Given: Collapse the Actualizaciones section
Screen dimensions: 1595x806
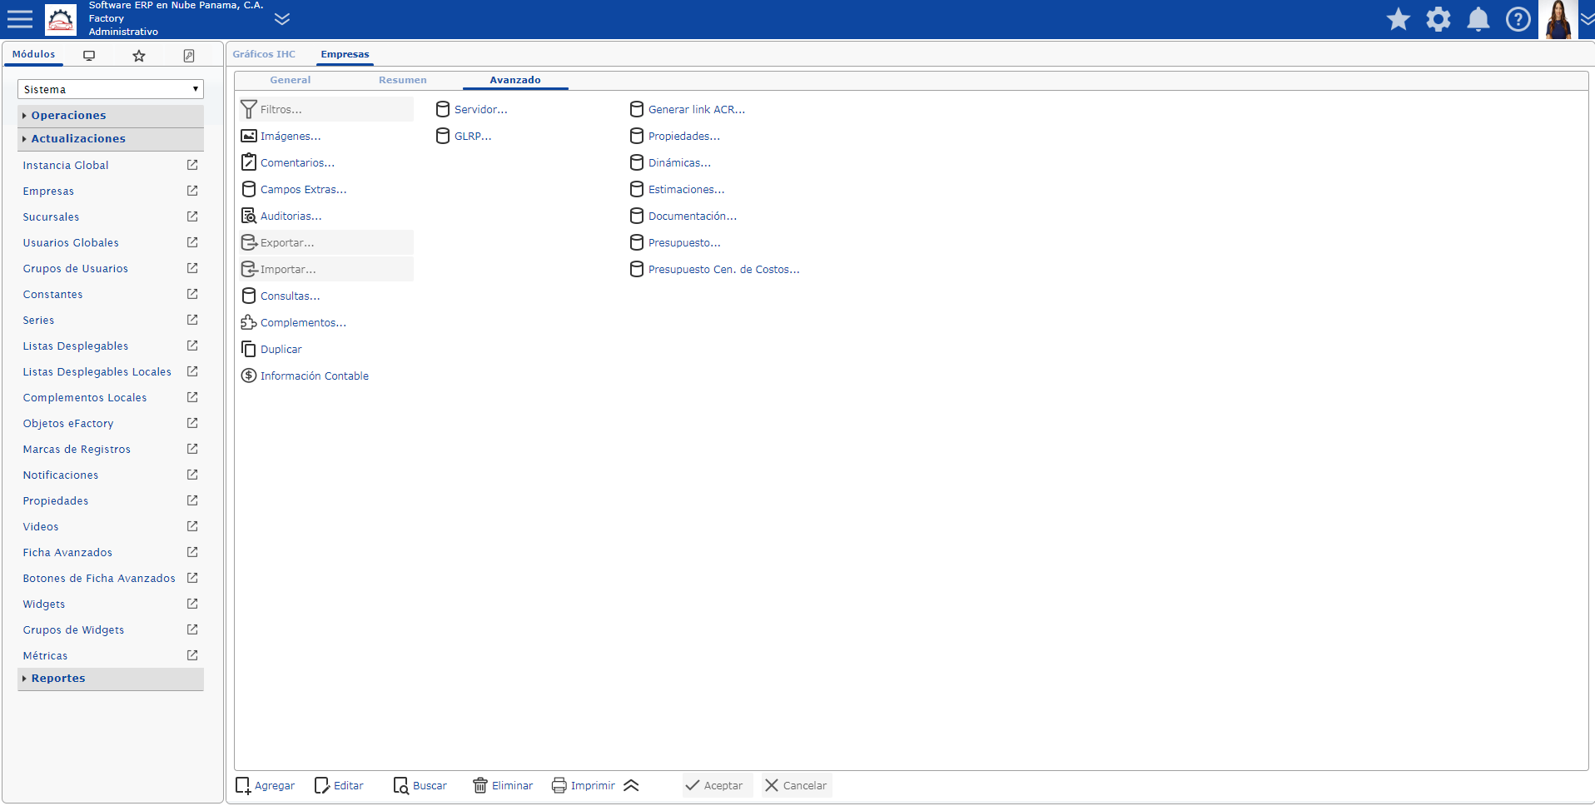Looking at the screenshot, I should point(111,138).
